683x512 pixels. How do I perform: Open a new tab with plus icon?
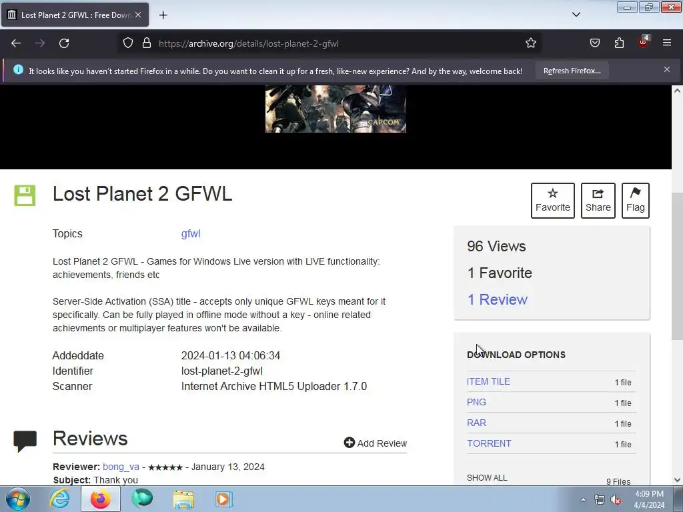click(x=163, y=15)
